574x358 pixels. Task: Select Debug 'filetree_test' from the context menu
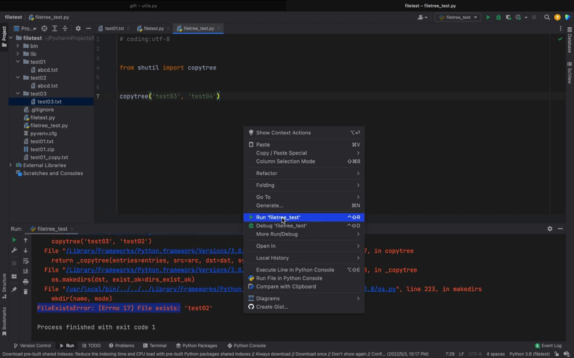[x=281, y=225]
